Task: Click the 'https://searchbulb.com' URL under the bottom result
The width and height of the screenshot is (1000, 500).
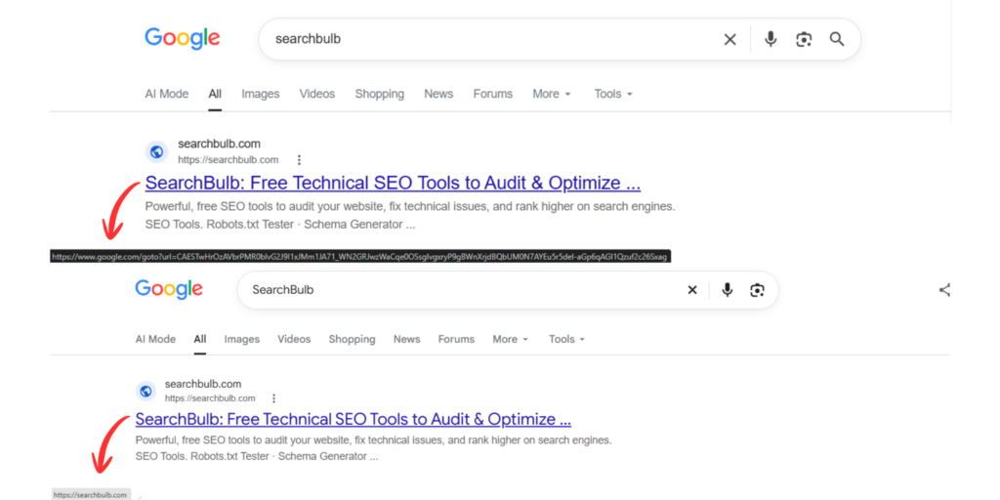Action: coord(210,398)
